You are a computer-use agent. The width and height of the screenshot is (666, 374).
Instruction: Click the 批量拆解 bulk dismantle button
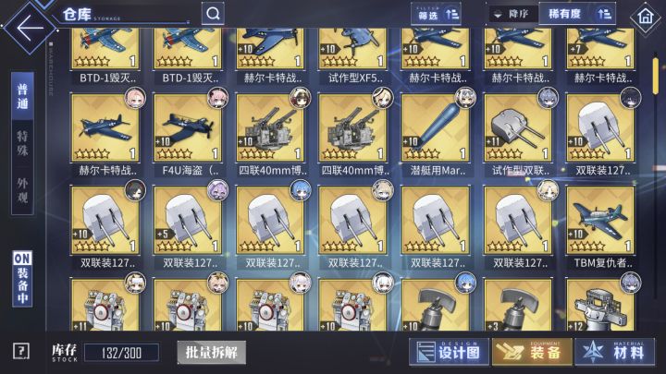(x=211, y=352)
